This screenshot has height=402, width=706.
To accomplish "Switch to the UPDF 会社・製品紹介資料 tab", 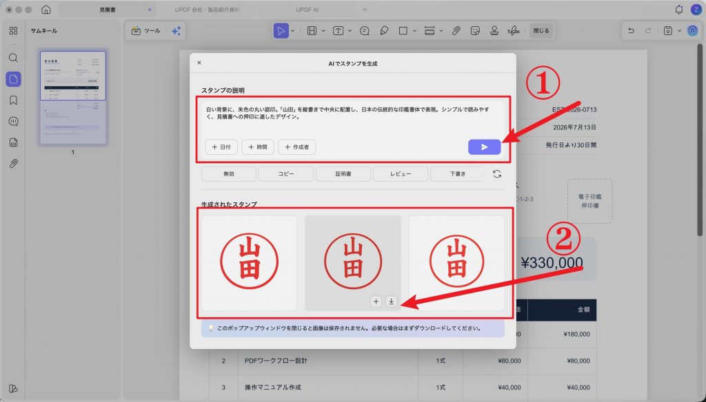I will pyautogui.click(x=208, y=10).
